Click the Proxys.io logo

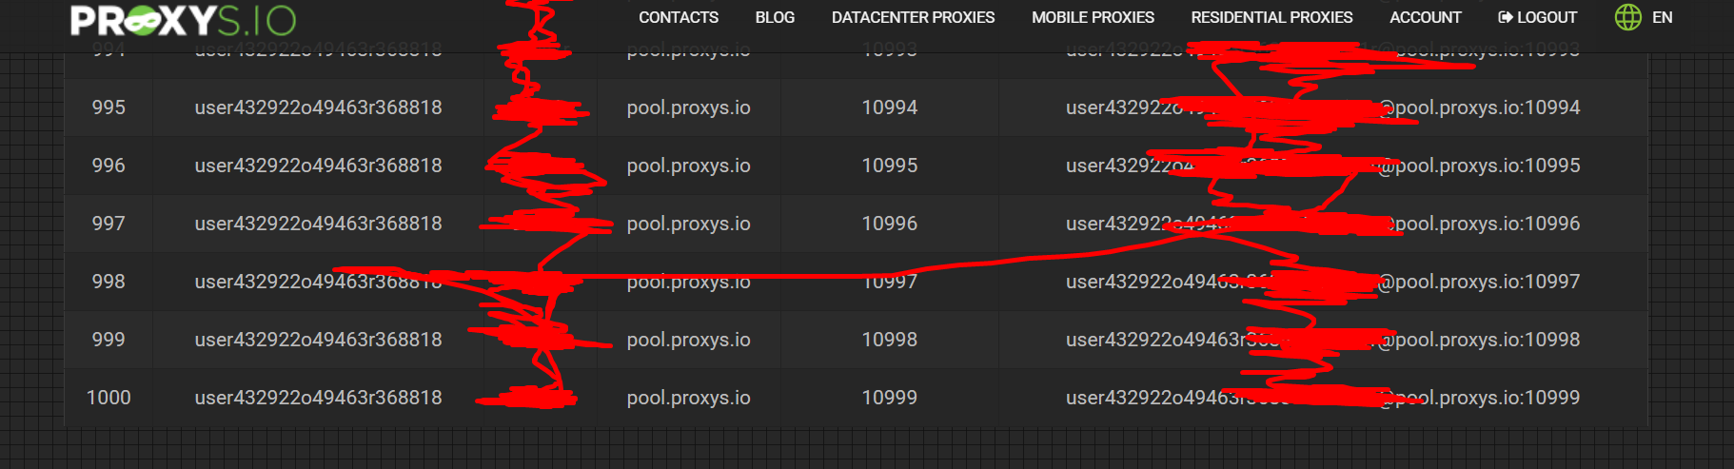[183, 19]
